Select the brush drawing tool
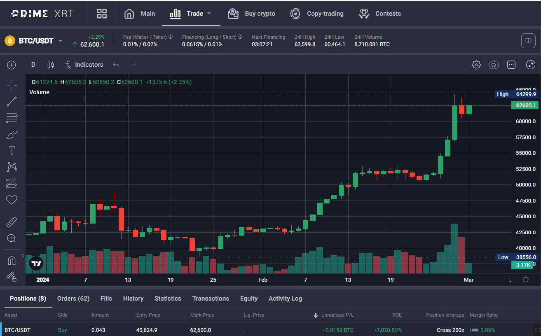Image resolution: width=541 pixels, height=336 pixels. [12, 135]
